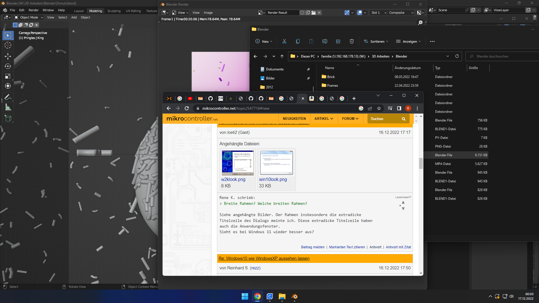The width and height of the screenshot is (539, 303).
Task: Open Re: Windows10 wie WindowsXP aussehen lassen link
Action: click(264, 258)
